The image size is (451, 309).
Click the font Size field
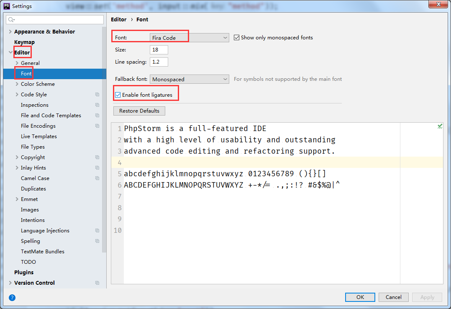[x=159, y=50]
